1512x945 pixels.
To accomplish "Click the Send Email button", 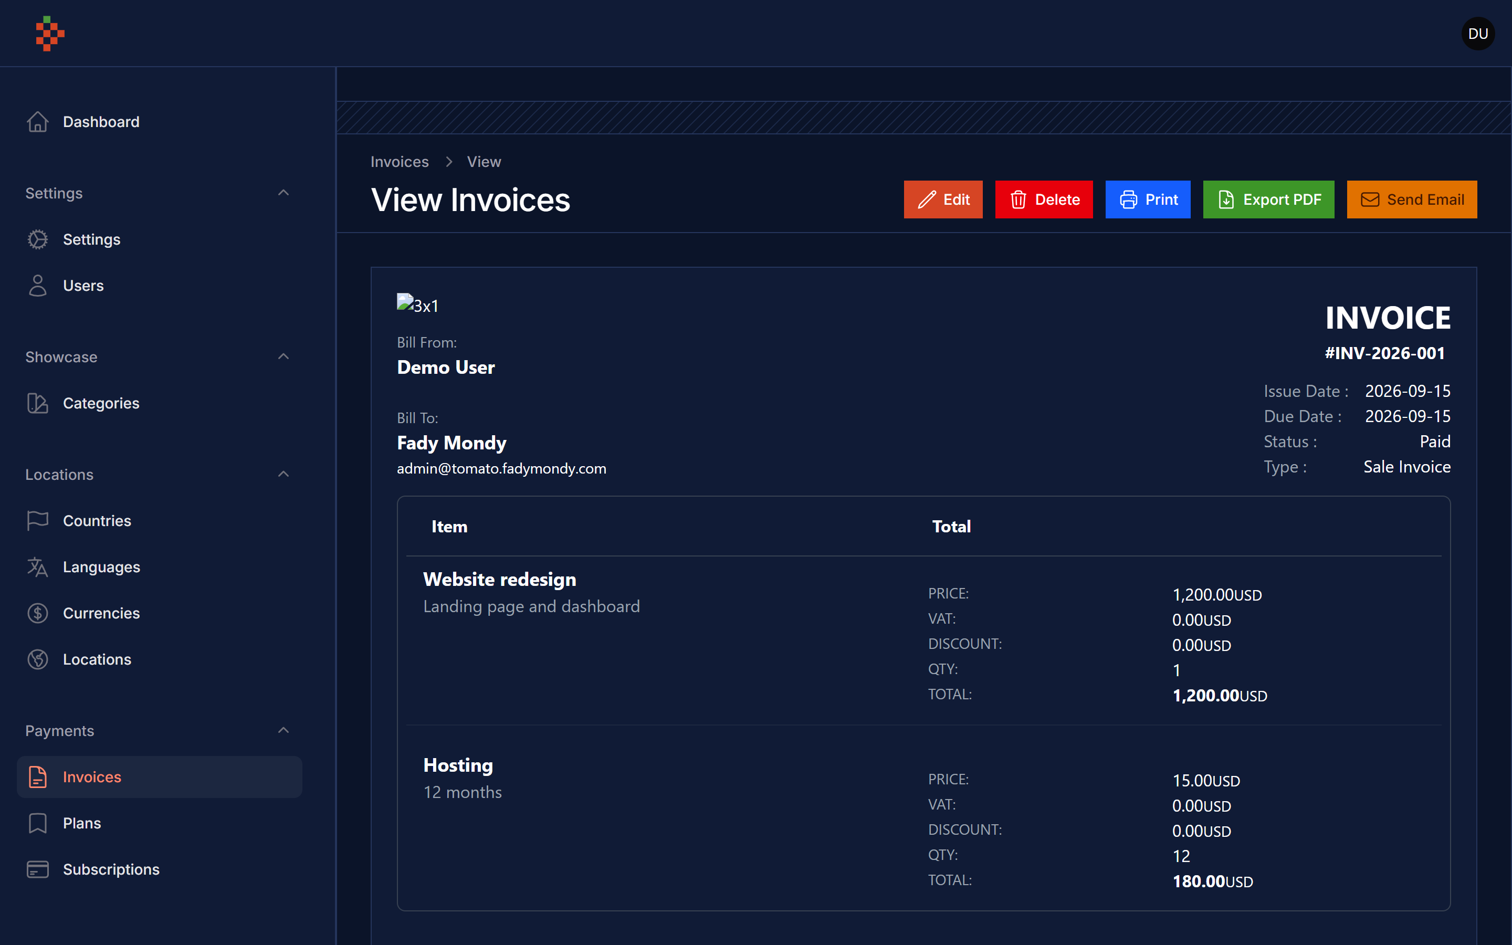I will [x=1411, y=199].
